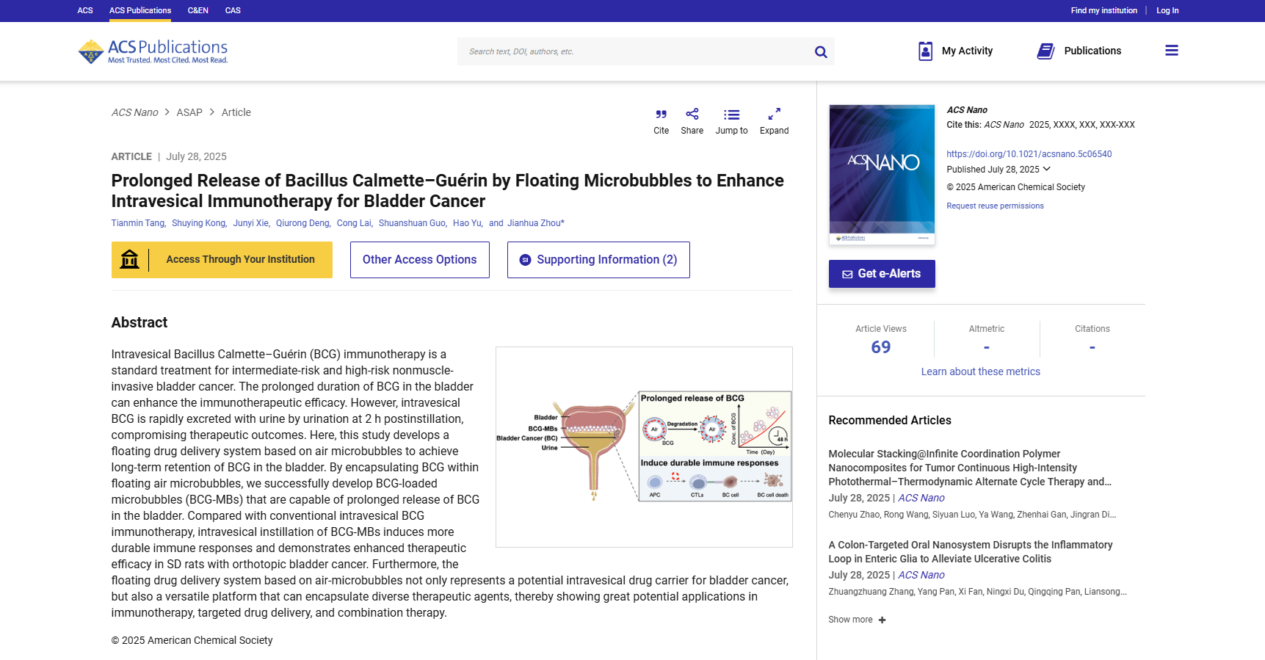Screen dimensions: 1265x660
Task: Switch to the C&EN top tab
Action: point(197,10)
